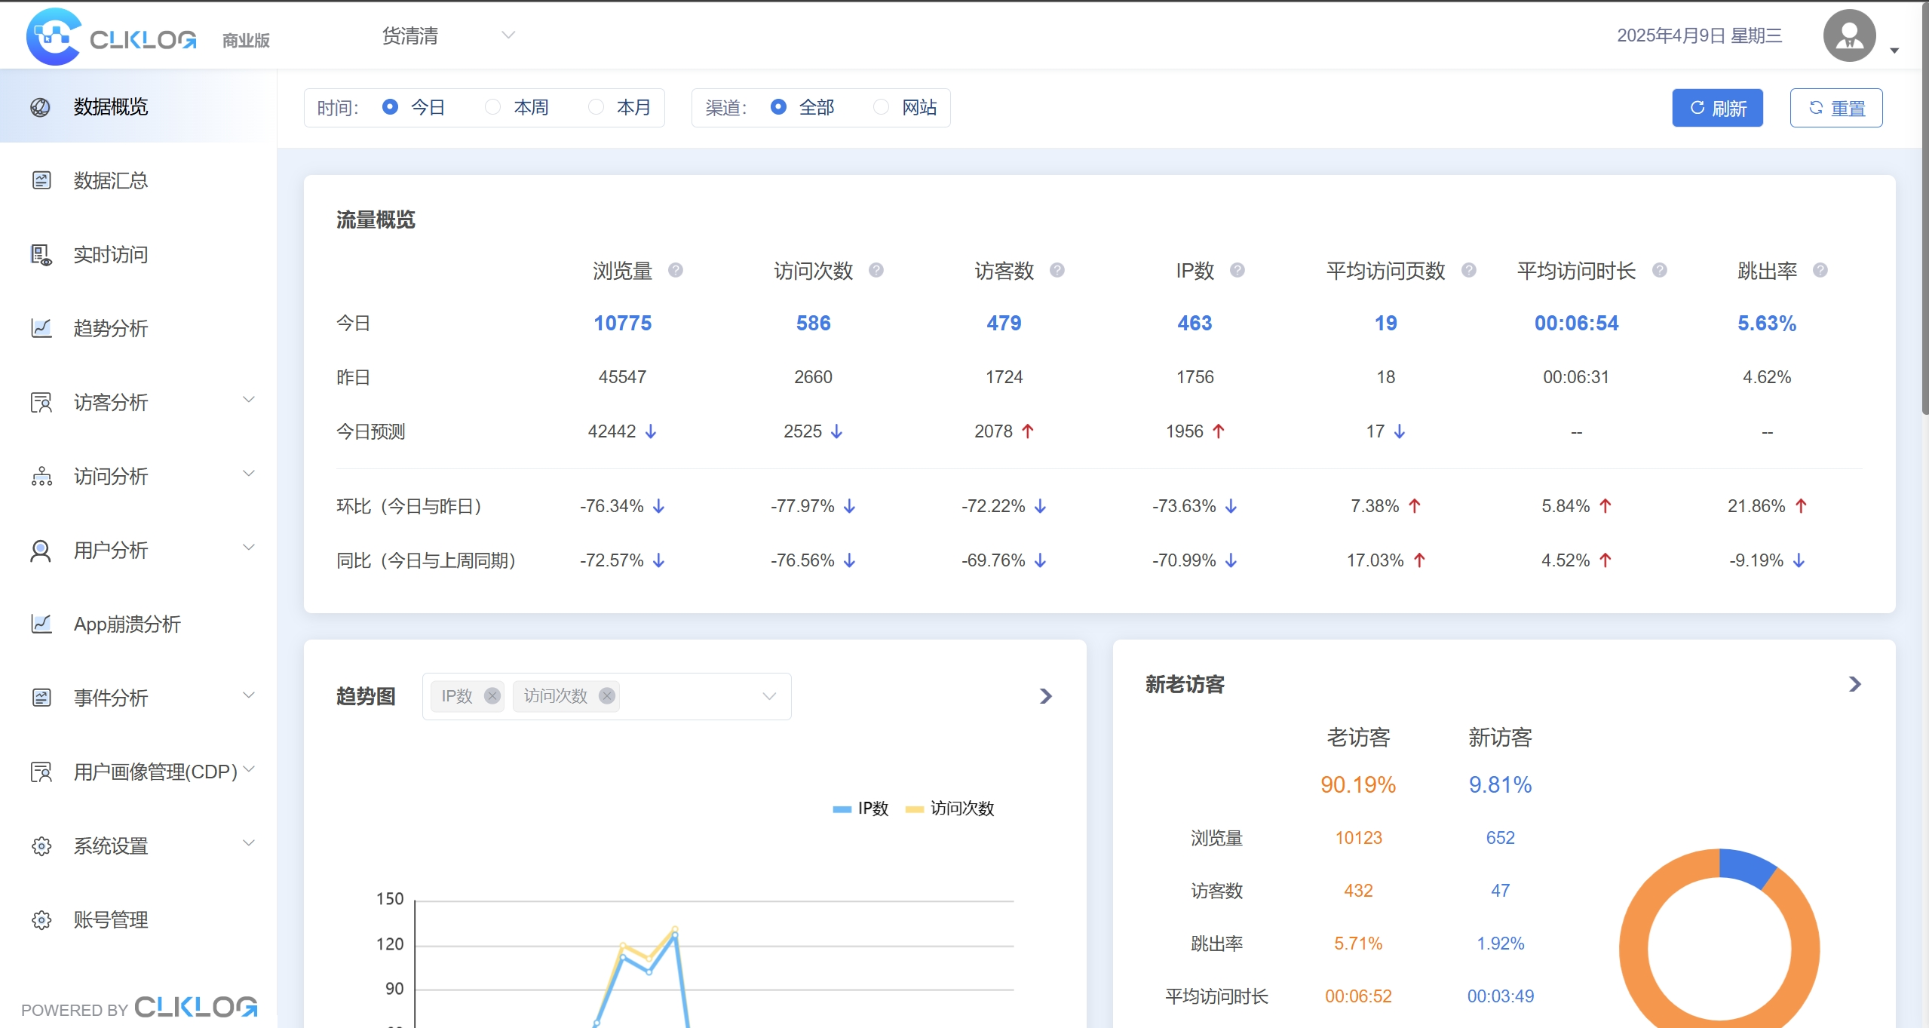Remove the 访问次数 chip from trend filters
This screenshot has width=1929, height=1028.
point(606,695)
